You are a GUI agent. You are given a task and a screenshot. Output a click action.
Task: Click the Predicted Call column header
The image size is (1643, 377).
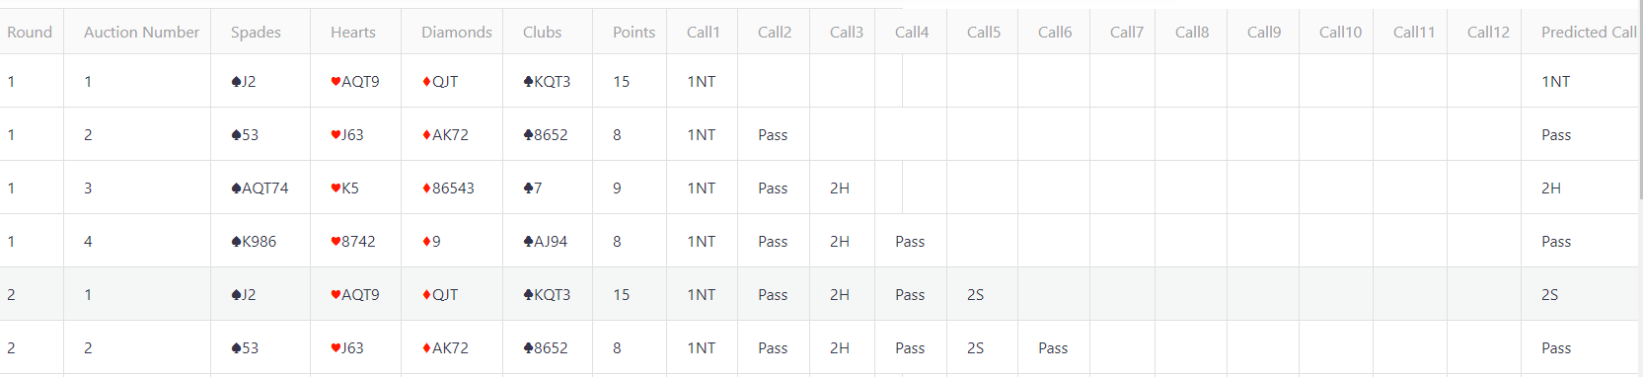click(x=1582, y=32)
